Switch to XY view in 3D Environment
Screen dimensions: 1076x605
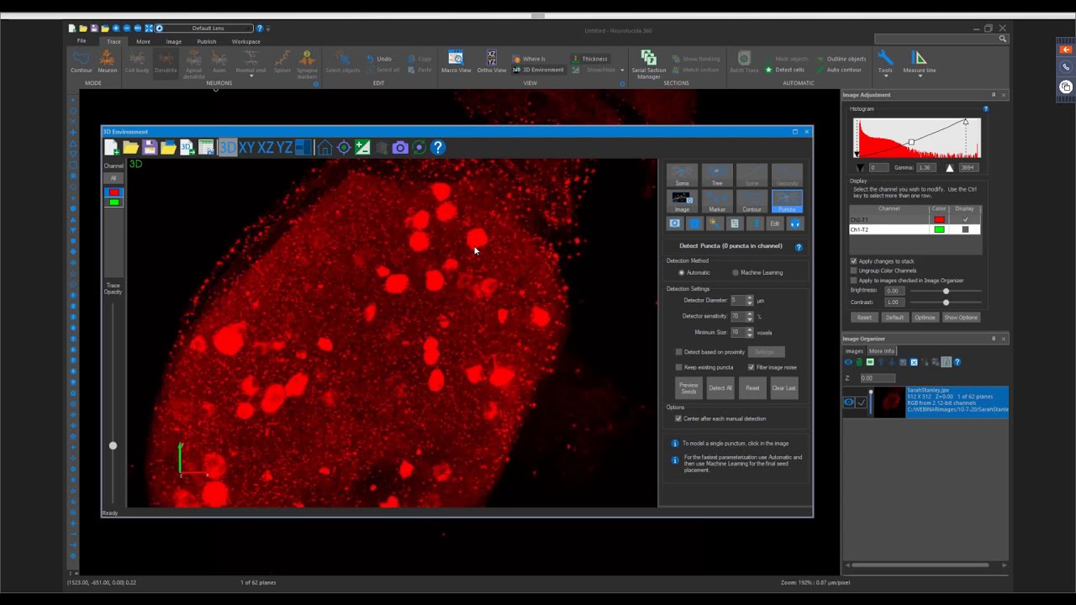(246, 148)
